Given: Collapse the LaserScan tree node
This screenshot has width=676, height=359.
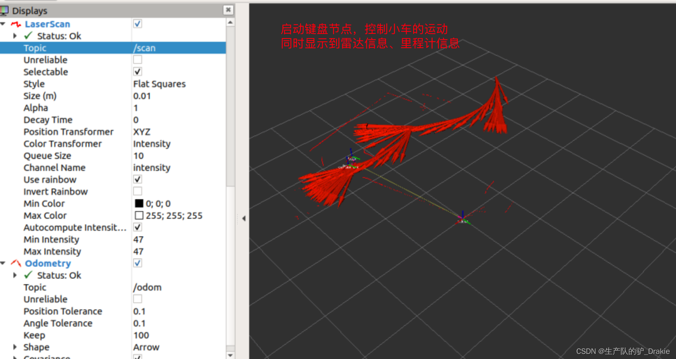Looking at the screenshot, I should [3, 24].
